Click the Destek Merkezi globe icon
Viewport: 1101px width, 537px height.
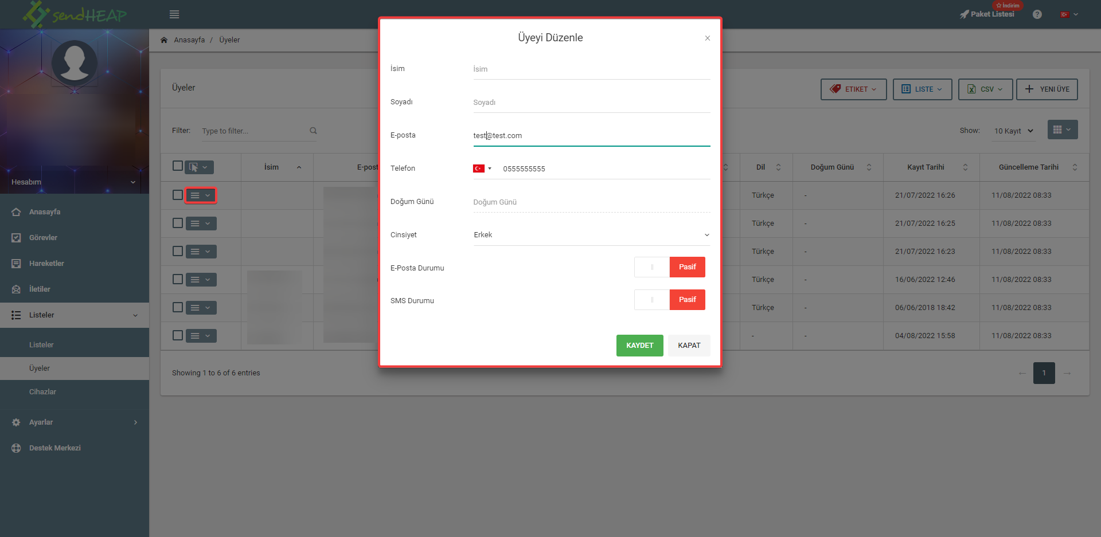(16, 448)
